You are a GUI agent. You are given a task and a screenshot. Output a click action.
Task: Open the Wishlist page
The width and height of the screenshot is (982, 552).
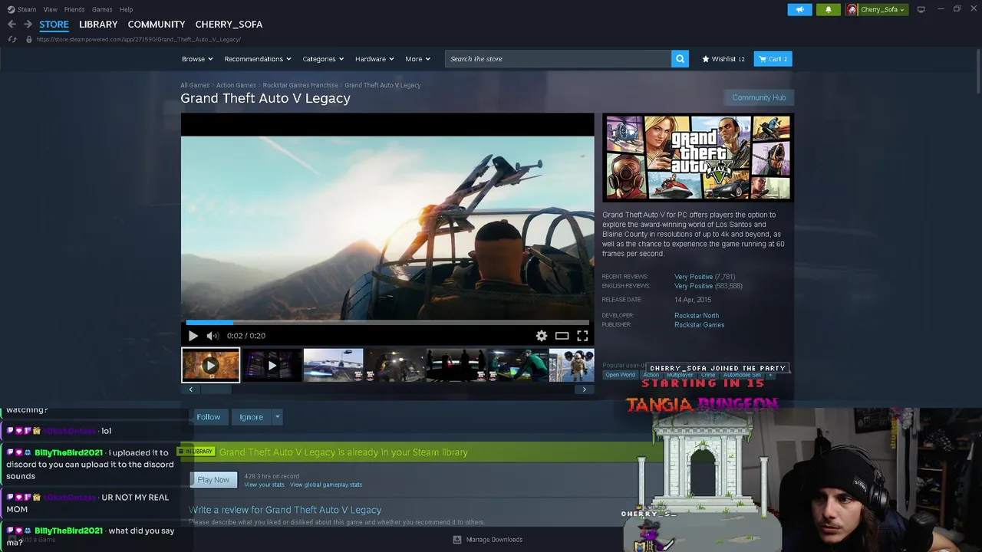pos(723,59)
